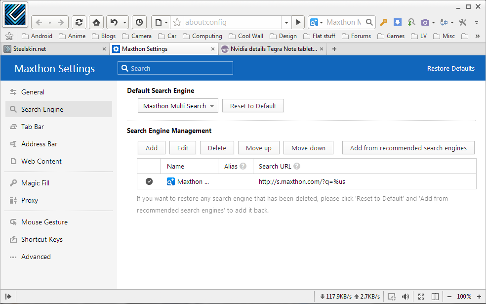Click Add from recommended search engines
The height and width of the screenshot is (304, 486).
(408, 148)
